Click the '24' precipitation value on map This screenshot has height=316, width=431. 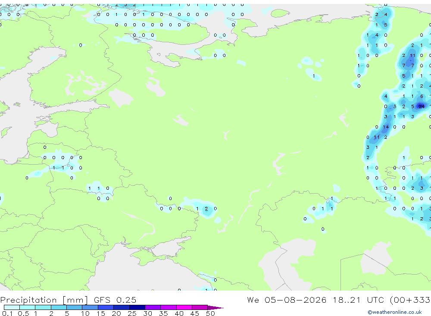pos(422,106)
